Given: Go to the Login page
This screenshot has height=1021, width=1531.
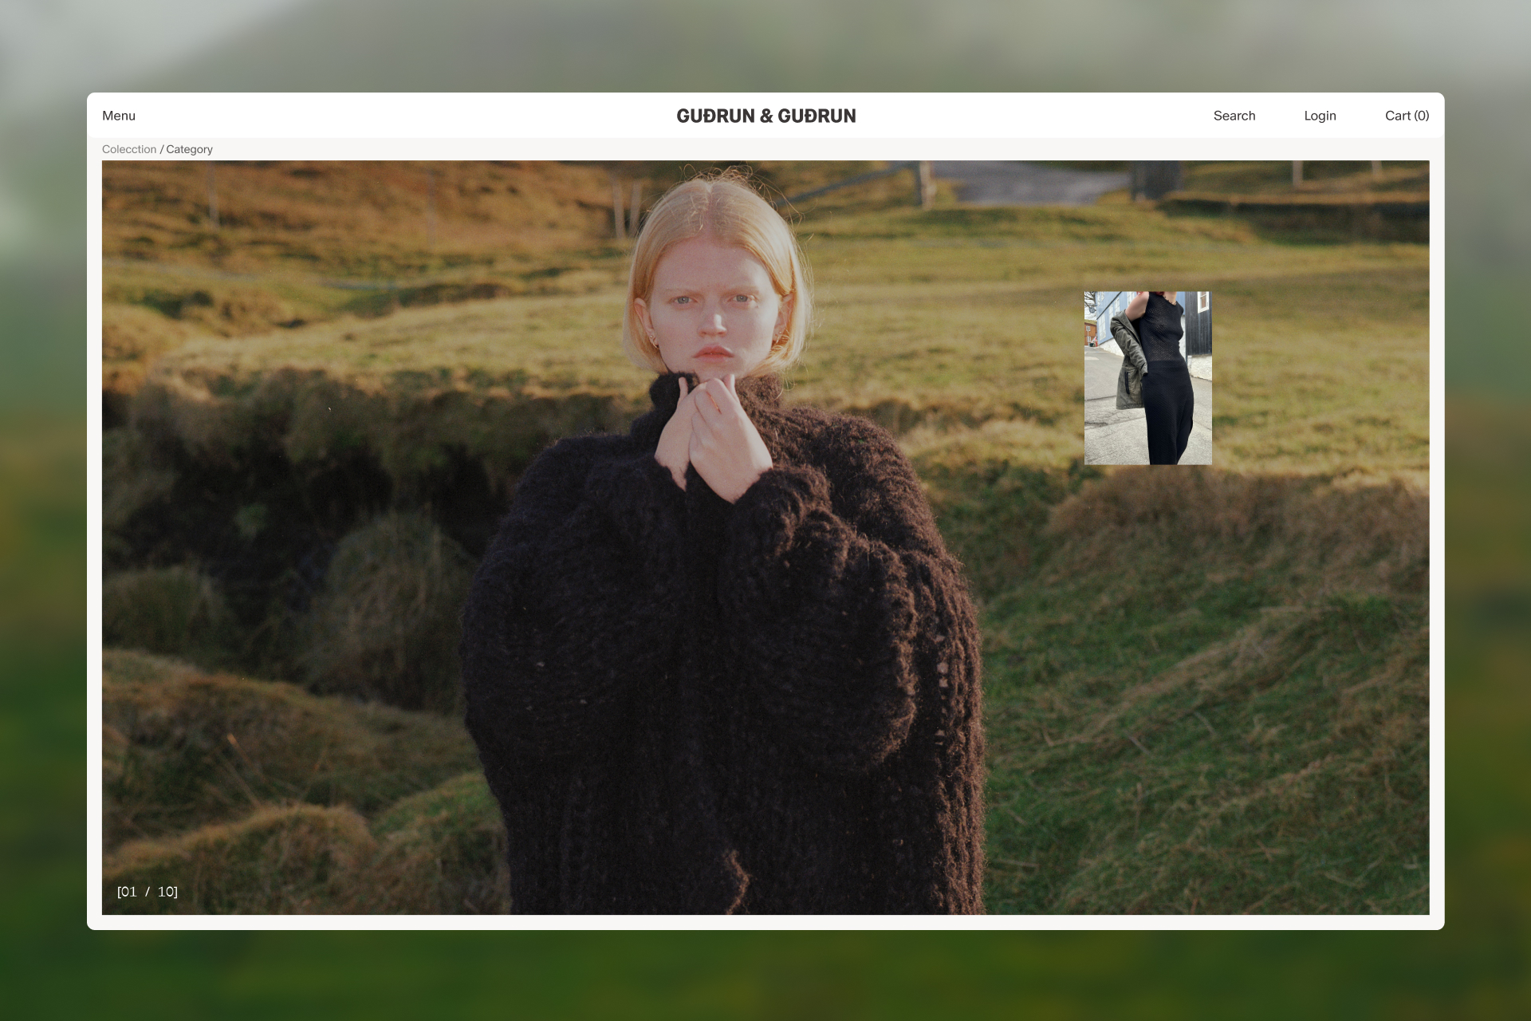Looking at the screenshot, I should 1320,116.
